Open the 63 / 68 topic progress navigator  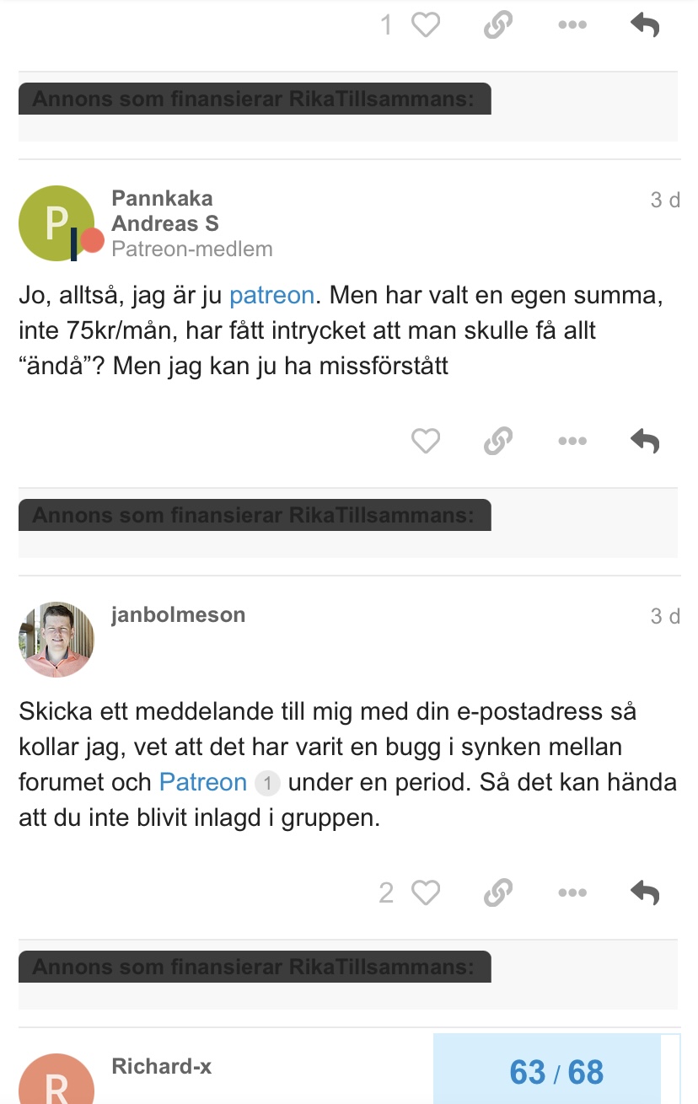556,1072
